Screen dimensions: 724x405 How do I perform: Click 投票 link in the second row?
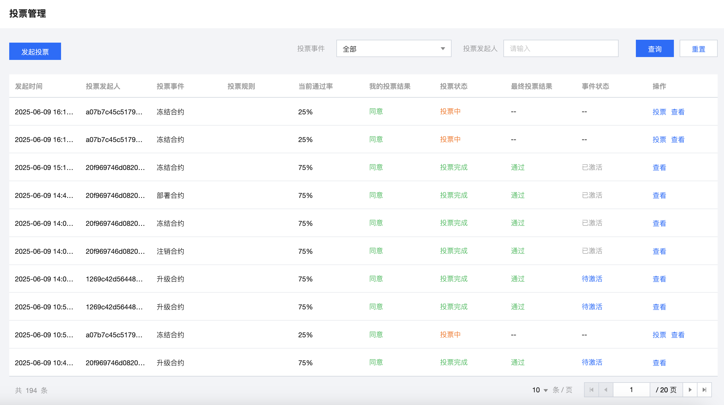click(x=659, y=139)
